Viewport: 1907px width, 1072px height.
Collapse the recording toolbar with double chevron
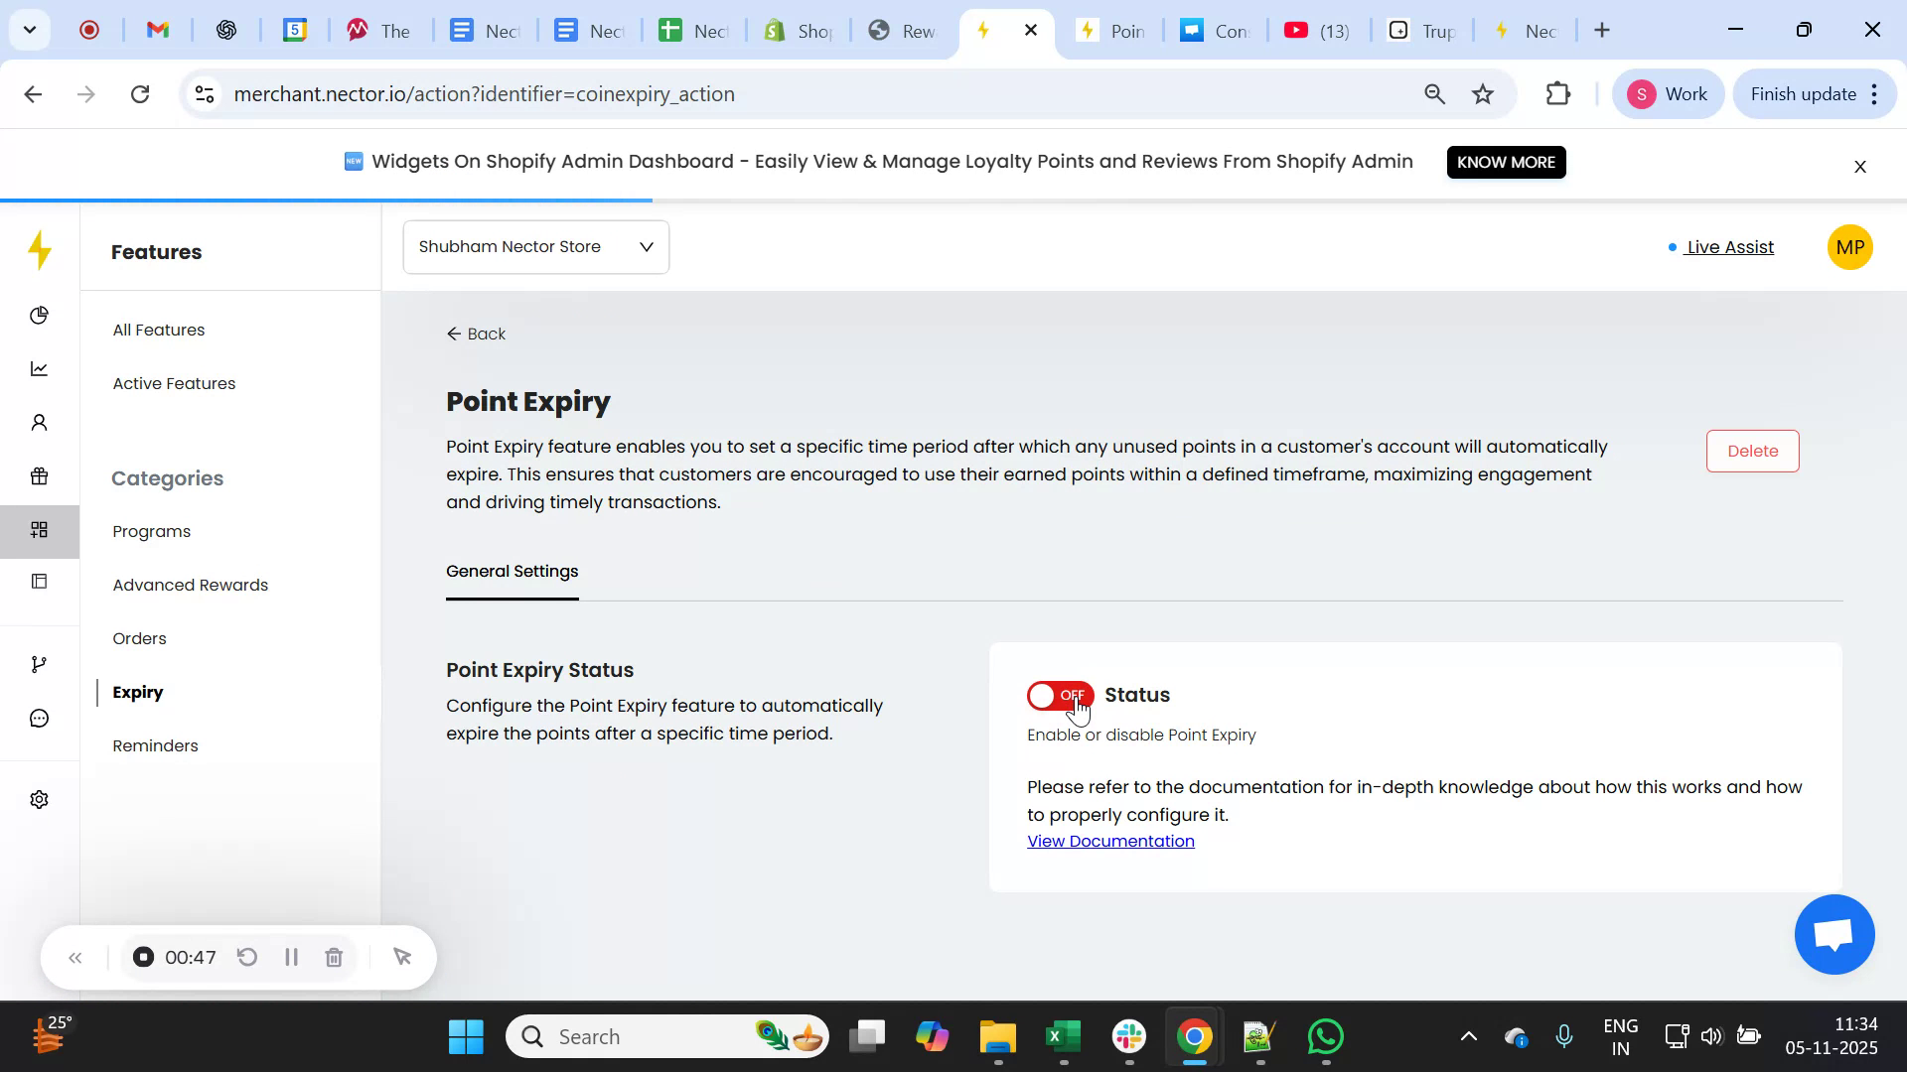coord(75,957)
